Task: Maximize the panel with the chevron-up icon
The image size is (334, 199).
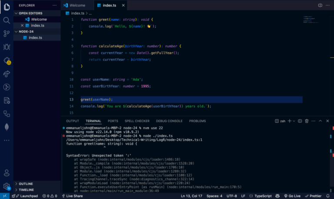Action: 320,121
